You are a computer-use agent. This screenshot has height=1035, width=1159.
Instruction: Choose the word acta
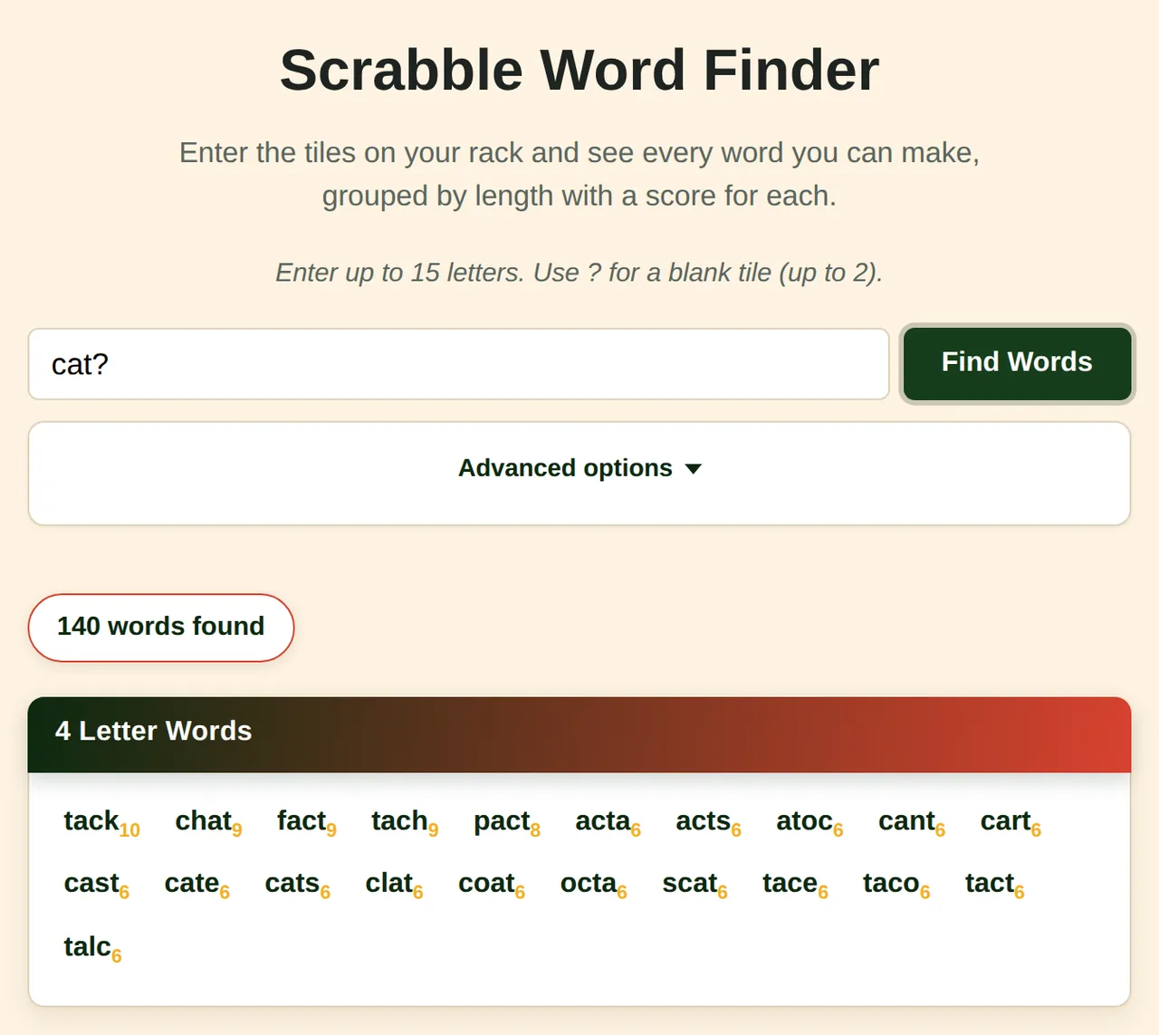pos(608,821)
